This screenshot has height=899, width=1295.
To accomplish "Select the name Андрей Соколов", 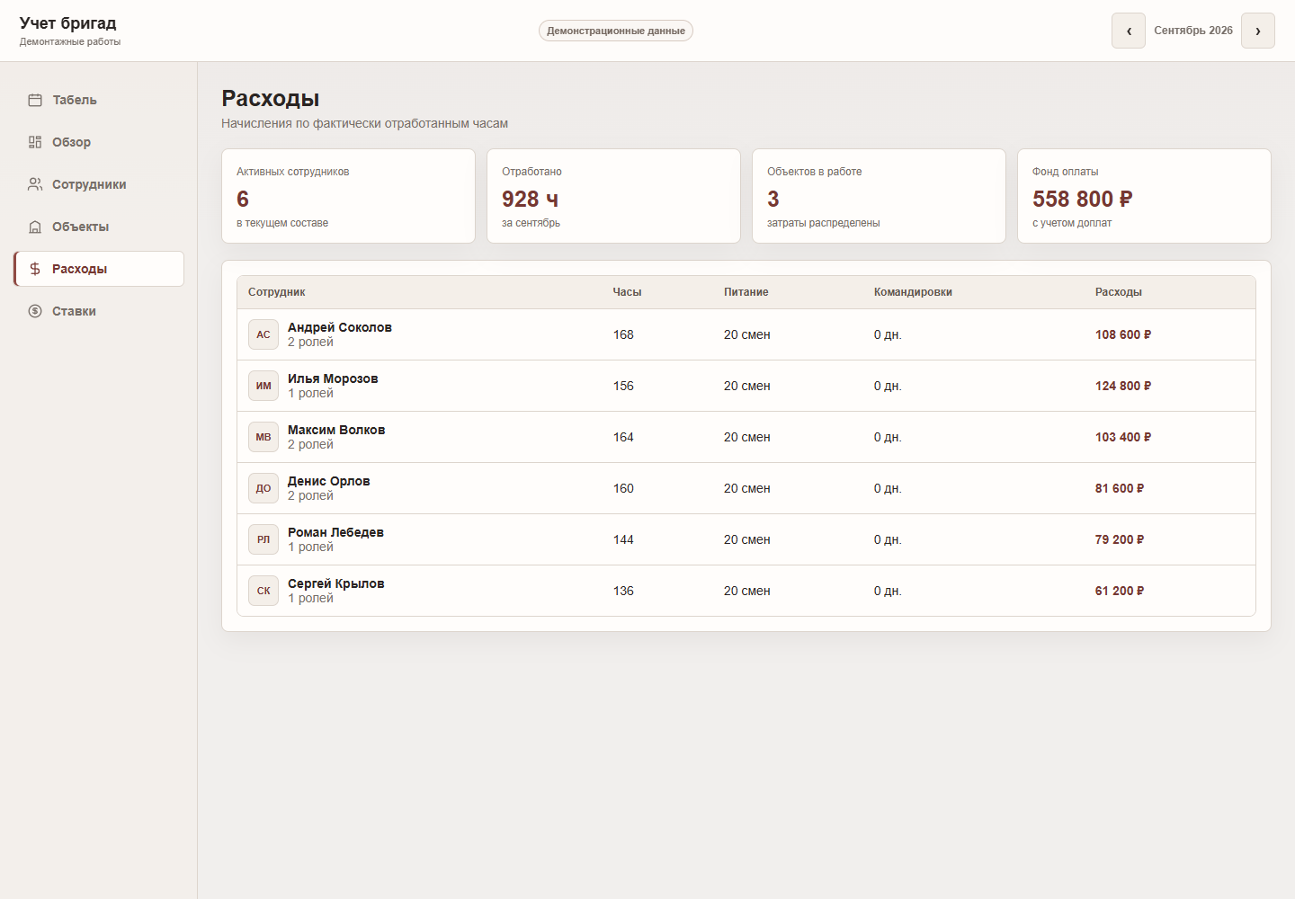I will click(340, 327).
